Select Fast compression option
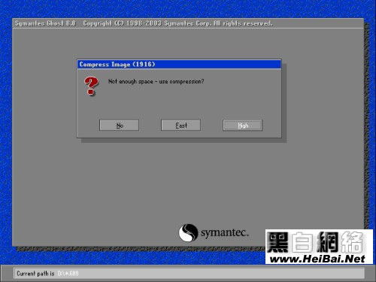Screen dimensions: 376x282 [180, 125]
